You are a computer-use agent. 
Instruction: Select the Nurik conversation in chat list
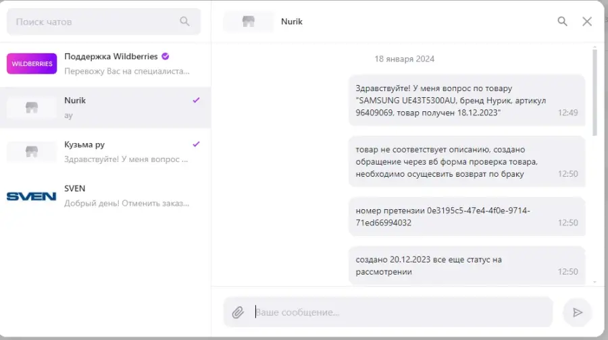(105, 108)
